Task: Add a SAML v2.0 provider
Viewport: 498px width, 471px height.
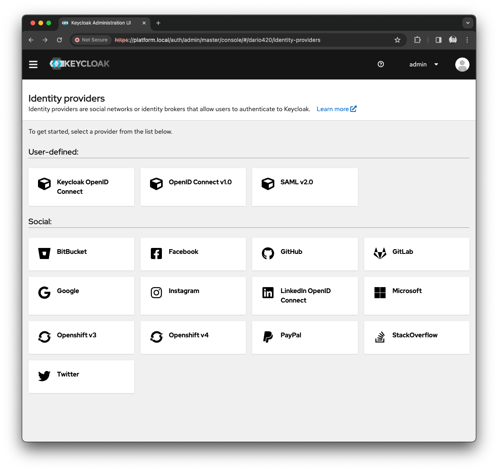Action: (304, 187)
